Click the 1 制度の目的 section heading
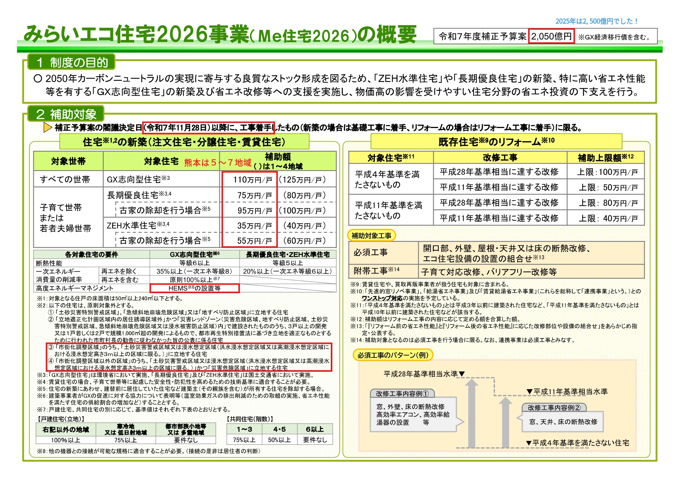The image size is (679, 480). pos(72,62)
